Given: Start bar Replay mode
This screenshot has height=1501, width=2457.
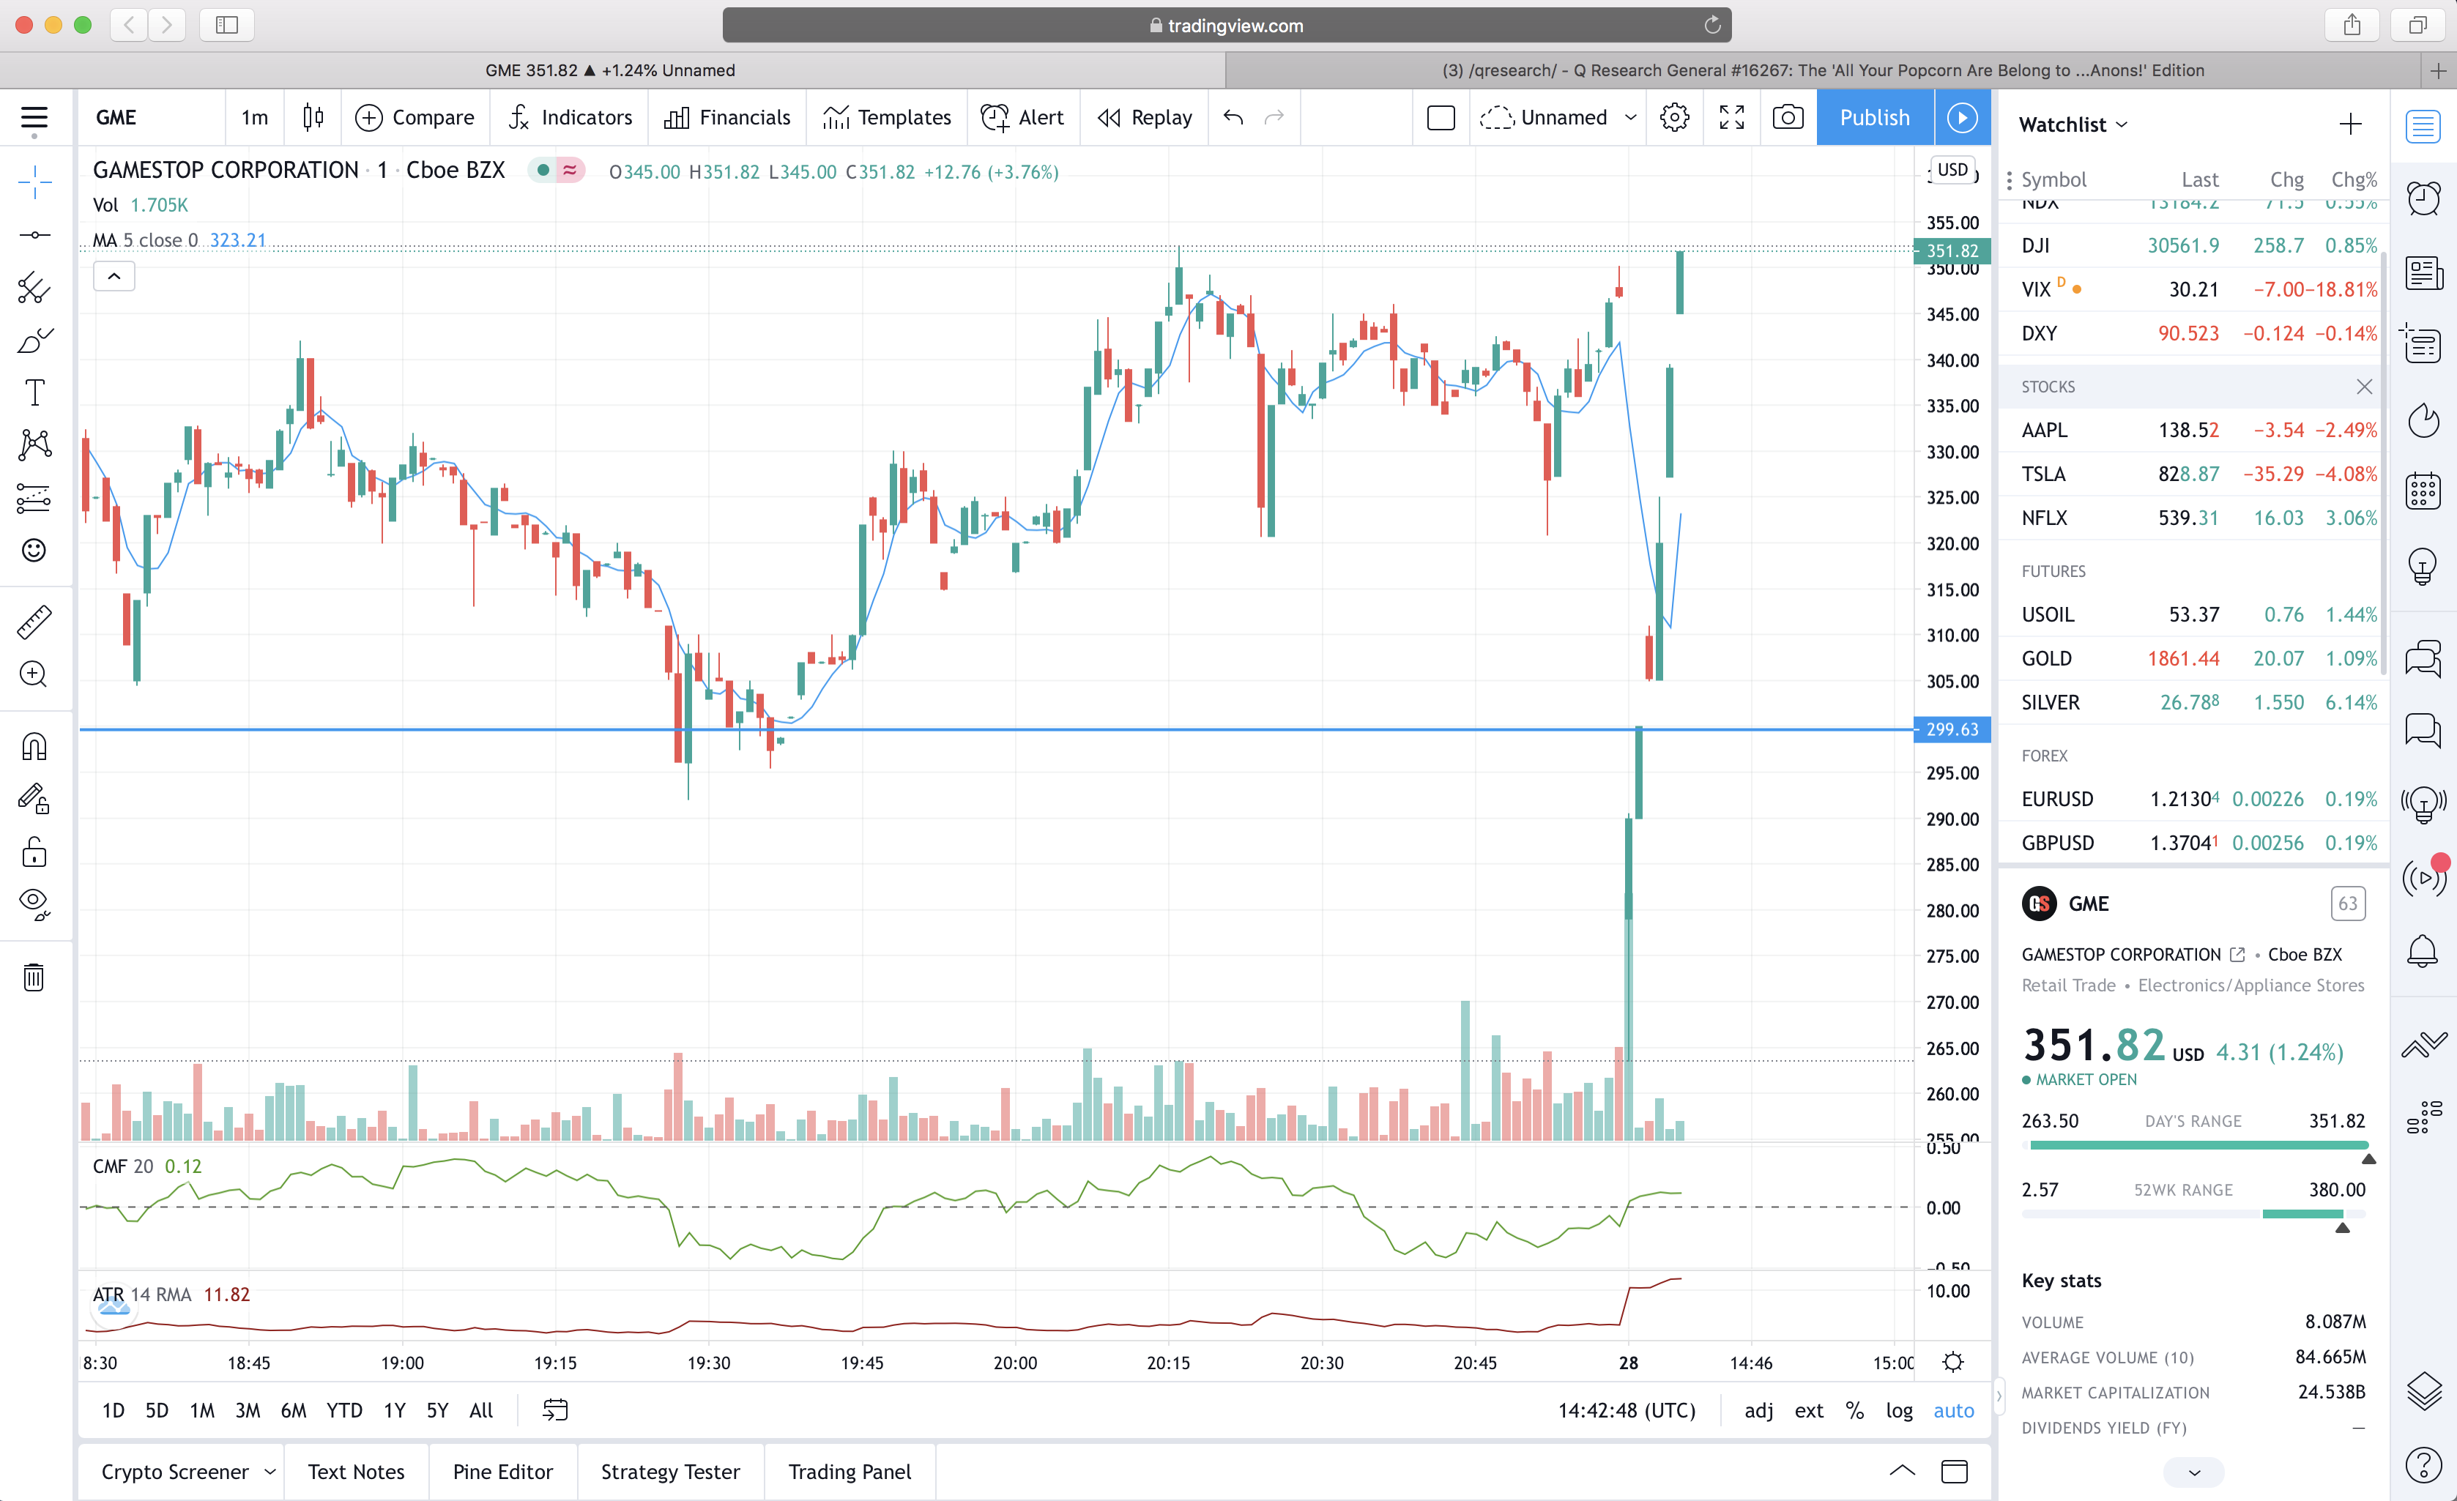Looking at the screenshot, I should pos(1144,118).
